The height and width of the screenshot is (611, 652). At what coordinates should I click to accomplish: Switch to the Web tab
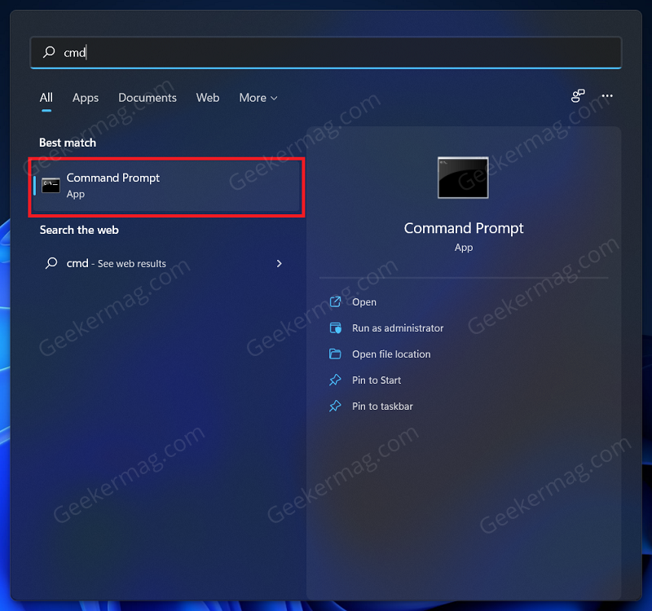pyautogui.click(x=208, y=98)
